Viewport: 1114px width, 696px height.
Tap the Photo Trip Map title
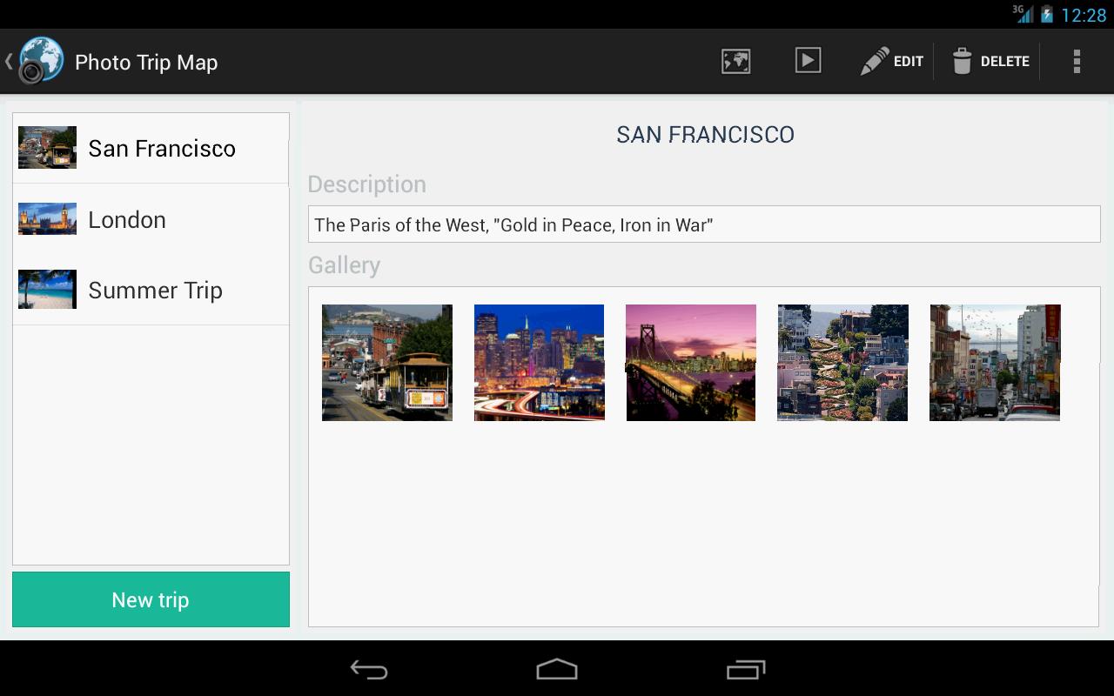pyautogui.click(x=146, y=62)
